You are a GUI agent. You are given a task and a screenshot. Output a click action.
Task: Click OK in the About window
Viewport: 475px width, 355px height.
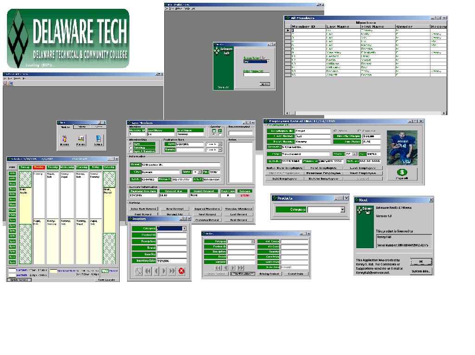[421, 262]
